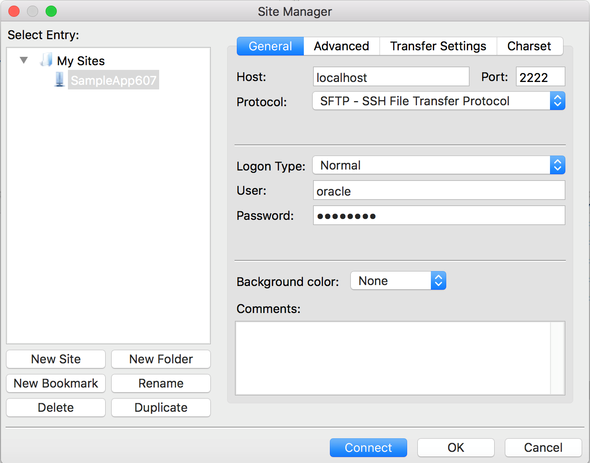The width and height of the screenshot is (590, 463).
Task: Click the Site Manager window title
Action: tap(295, 12)
